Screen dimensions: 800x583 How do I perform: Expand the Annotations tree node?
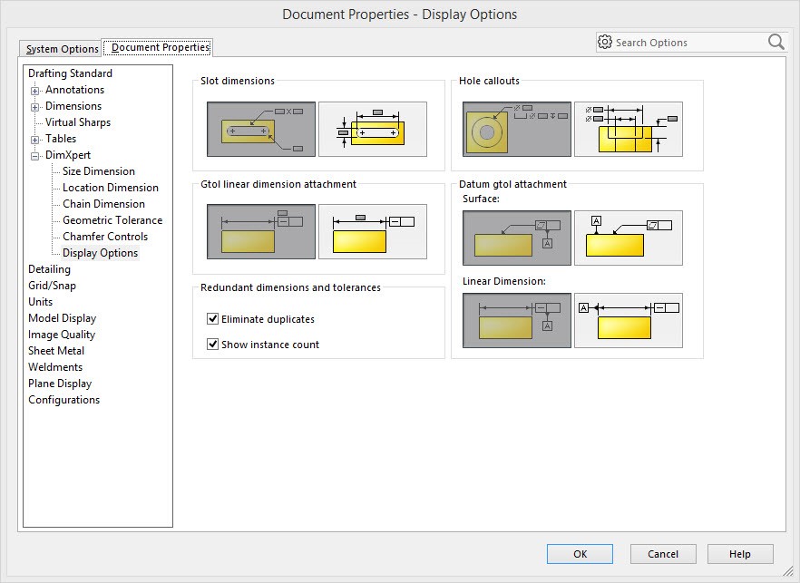35,91
